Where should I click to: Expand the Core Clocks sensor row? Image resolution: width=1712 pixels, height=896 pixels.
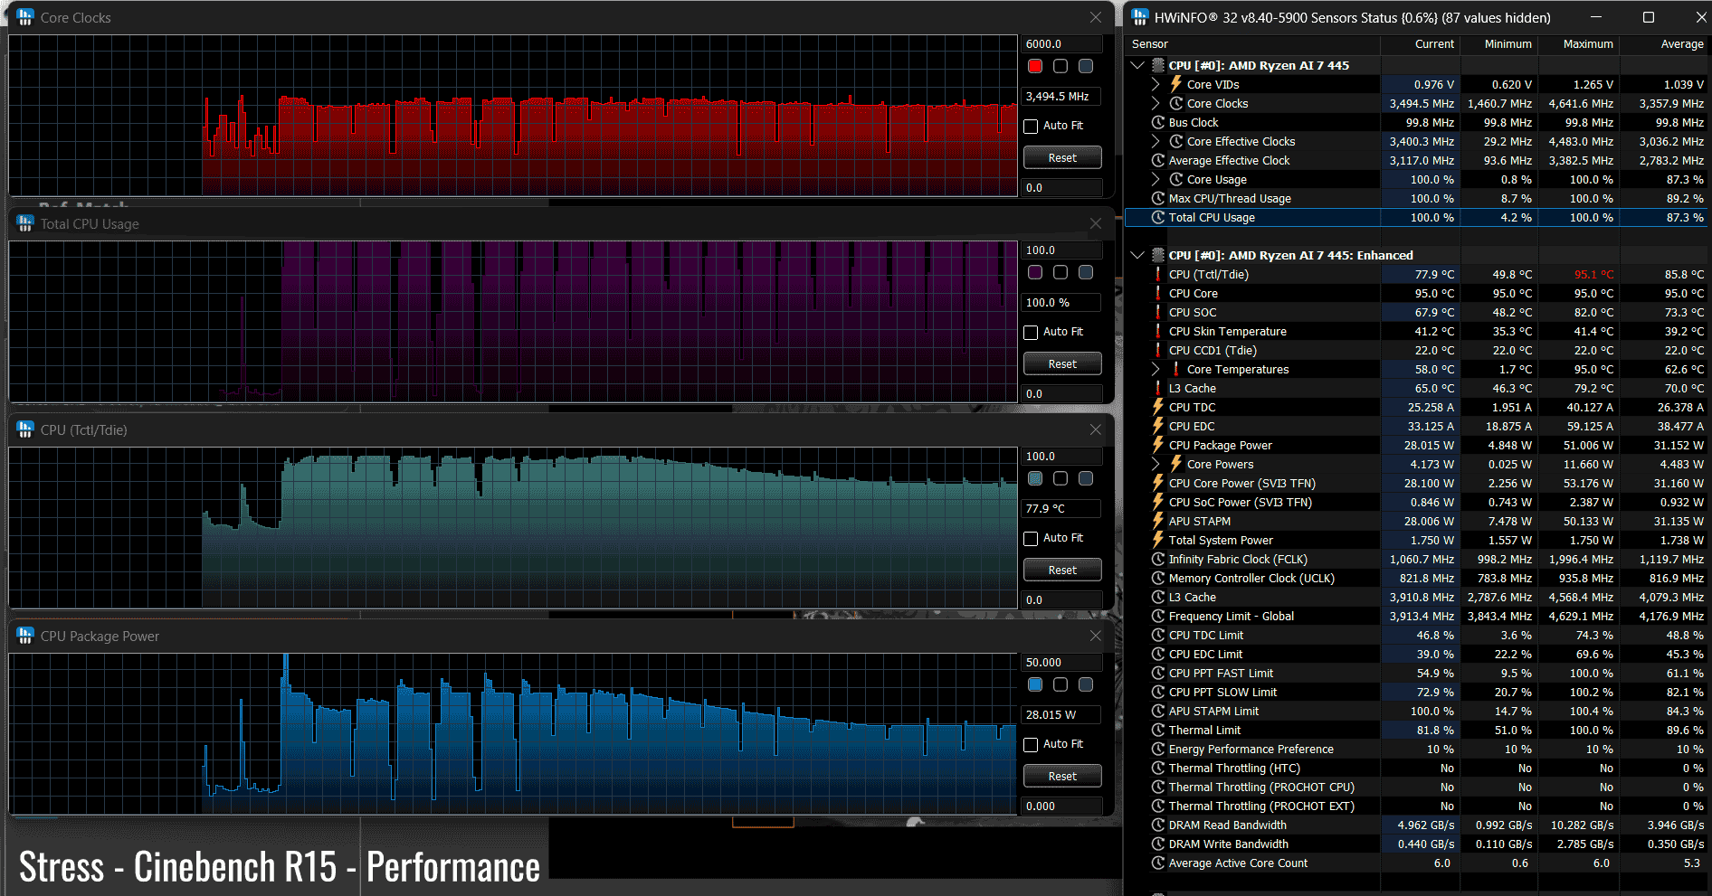tap(1156, 103)
